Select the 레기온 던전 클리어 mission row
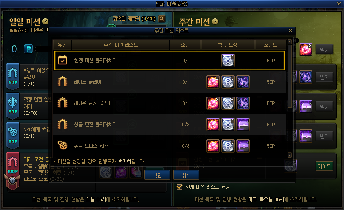This screenshot has height=210, width=344. coord(169,103)
